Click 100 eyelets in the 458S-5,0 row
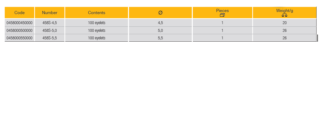 click(97, 31)
